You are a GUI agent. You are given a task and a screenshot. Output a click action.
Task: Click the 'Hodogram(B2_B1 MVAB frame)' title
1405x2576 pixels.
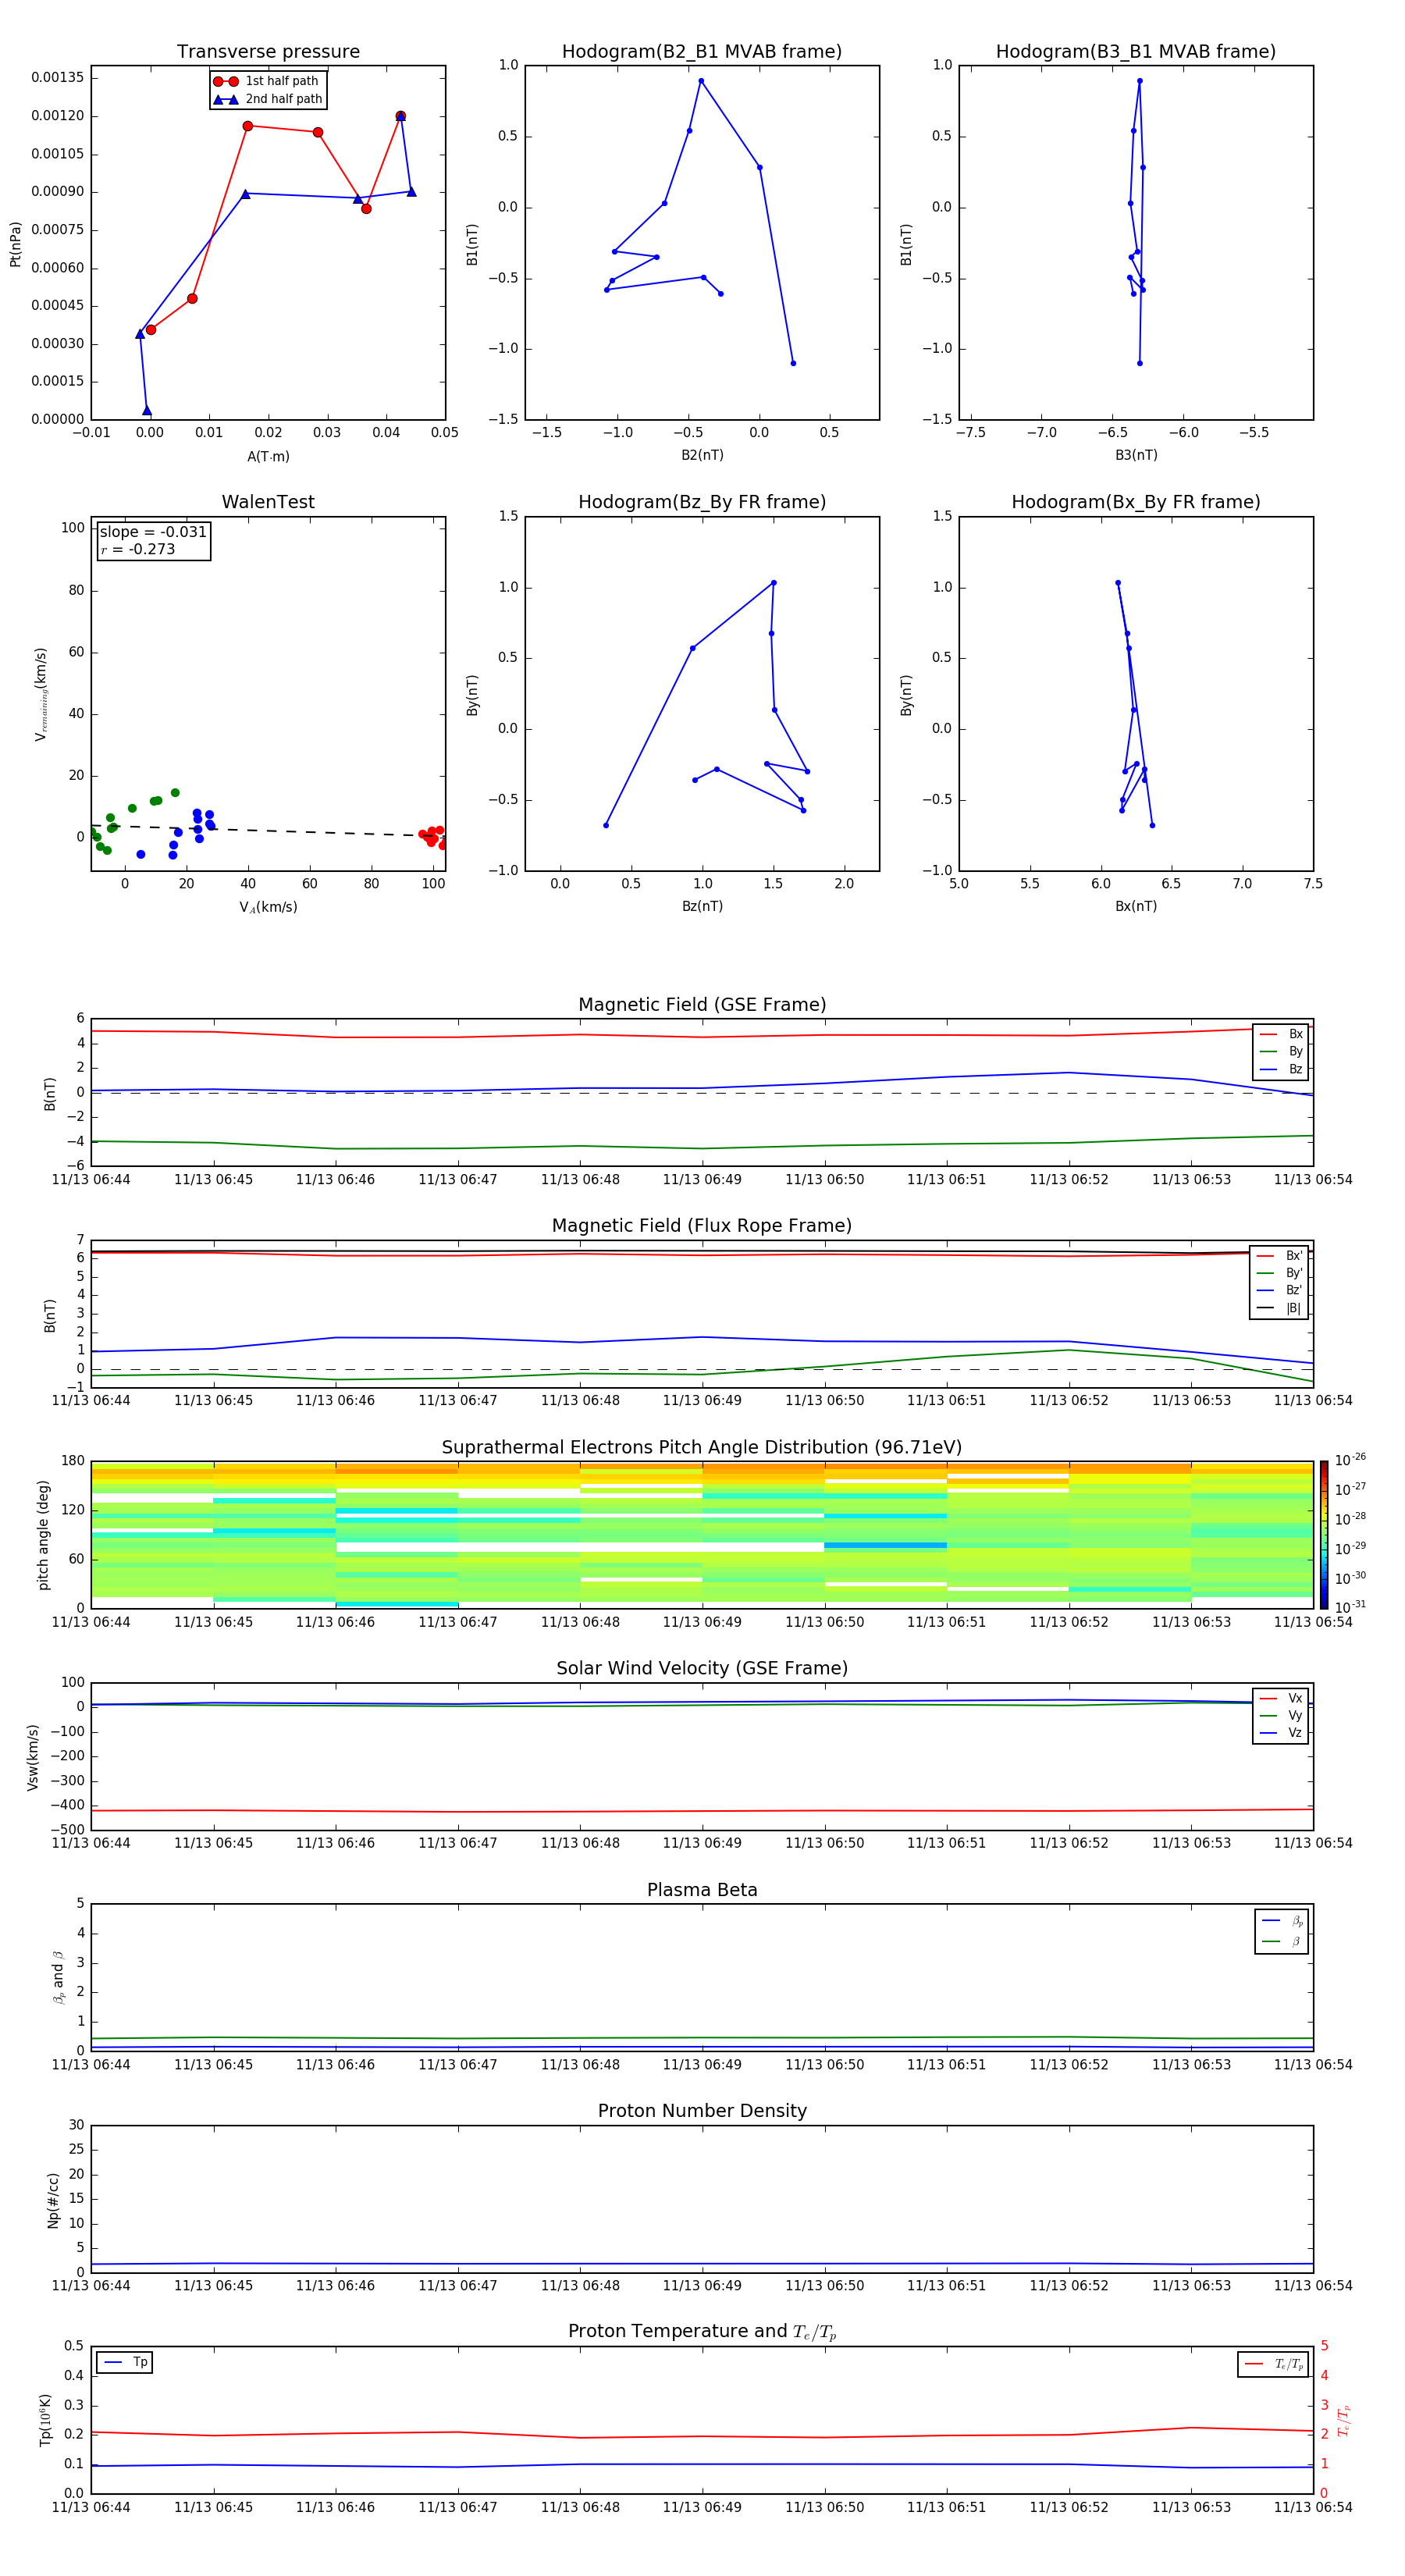coord(702,52)
